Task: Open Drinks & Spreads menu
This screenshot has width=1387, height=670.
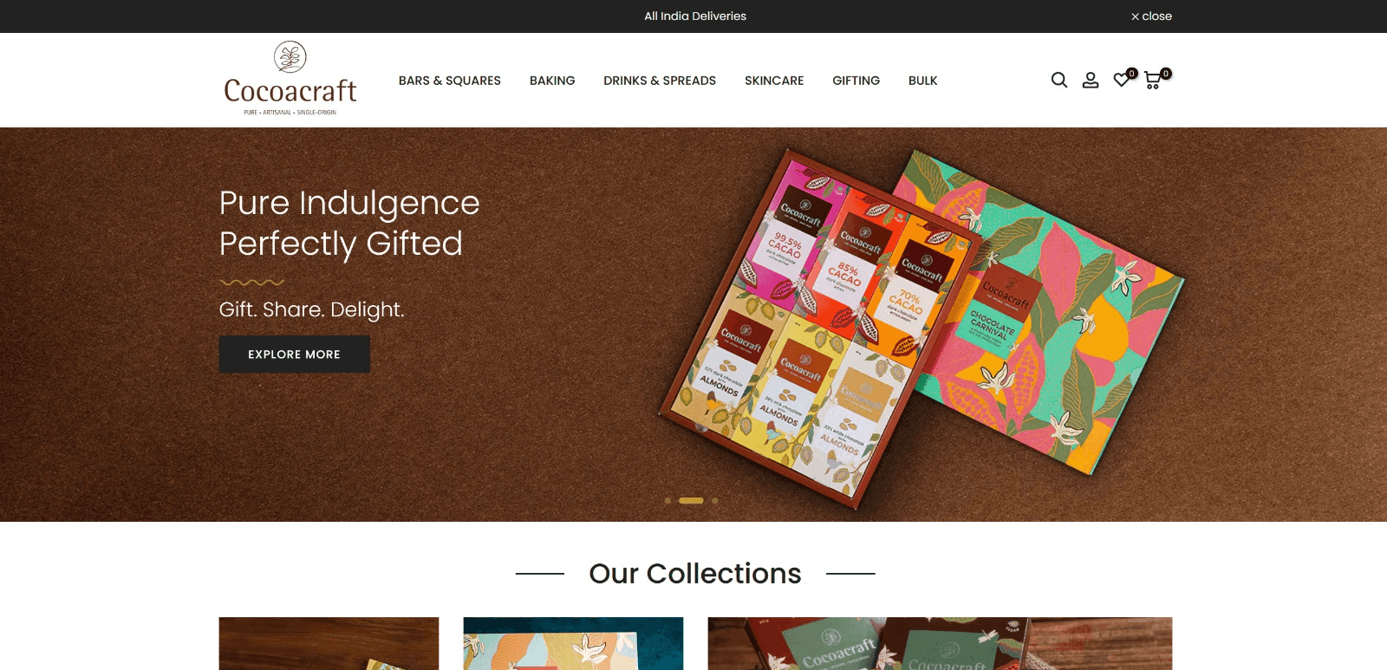Action: click(660, 81)
